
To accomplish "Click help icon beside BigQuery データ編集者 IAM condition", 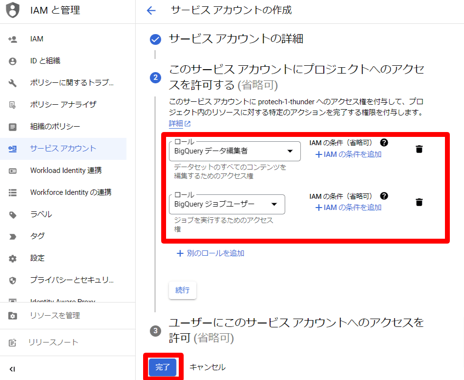I will pyautogui.click(x=384, y=143).
